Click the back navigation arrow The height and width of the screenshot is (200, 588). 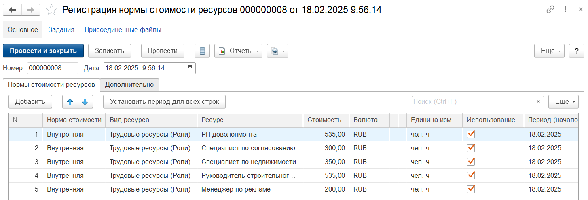12,10
